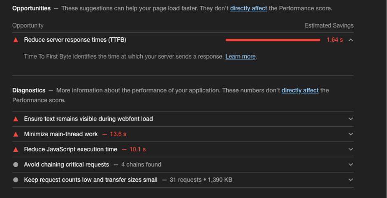Collapse the Reduce server response times audit
387x198 pixels.
pyautogui.click(x=350, y=40)
